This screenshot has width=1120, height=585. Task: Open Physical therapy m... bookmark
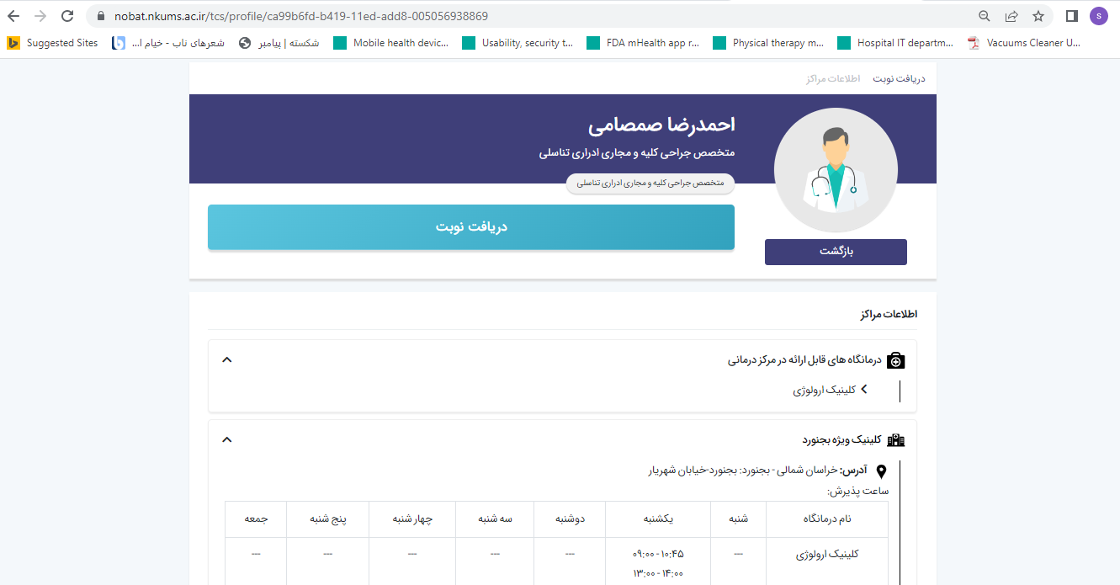[x=769, y=43]
